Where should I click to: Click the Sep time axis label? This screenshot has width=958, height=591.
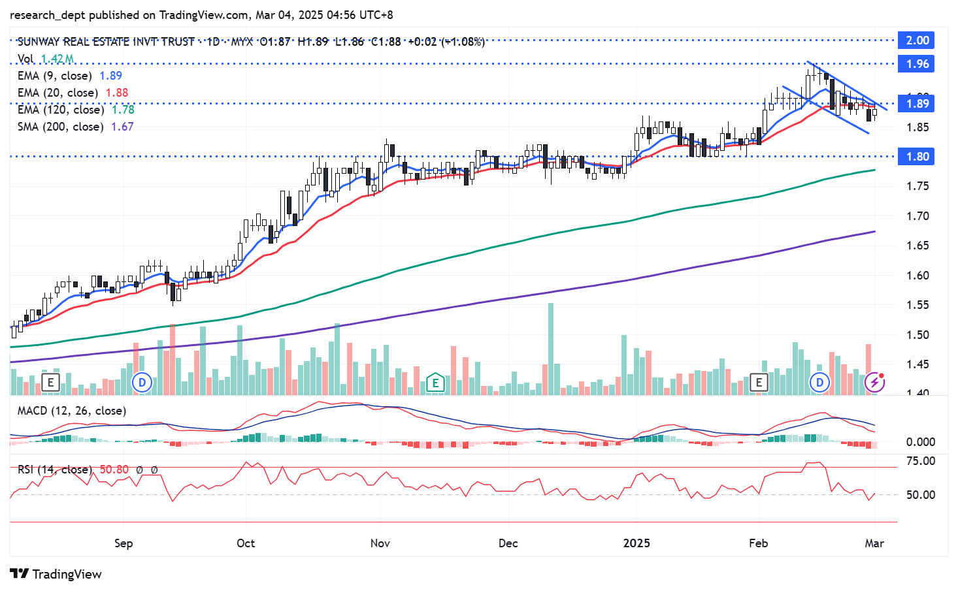pyautogui.click(x=124, y=543)
